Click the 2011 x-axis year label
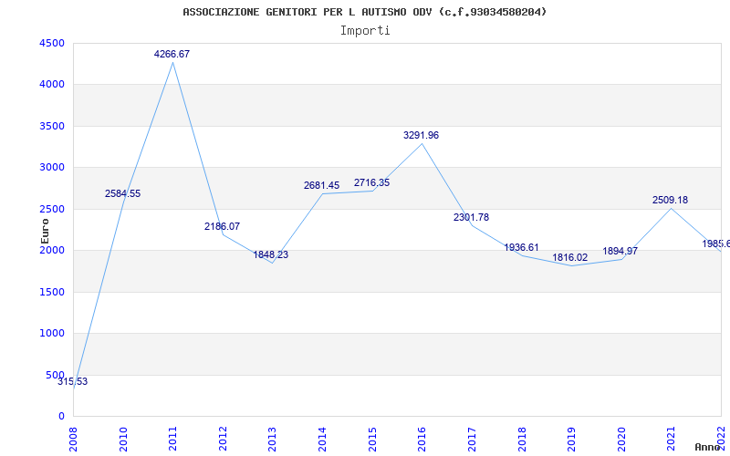Image resolution: width=730 pixels, height=456 pixels. pos(173,439)
